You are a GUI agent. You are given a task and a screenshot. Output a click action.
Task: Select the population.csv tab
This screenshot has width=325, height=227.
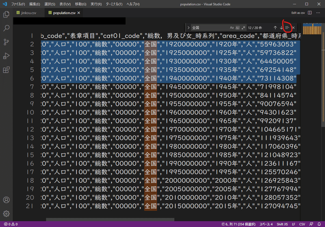64,13
